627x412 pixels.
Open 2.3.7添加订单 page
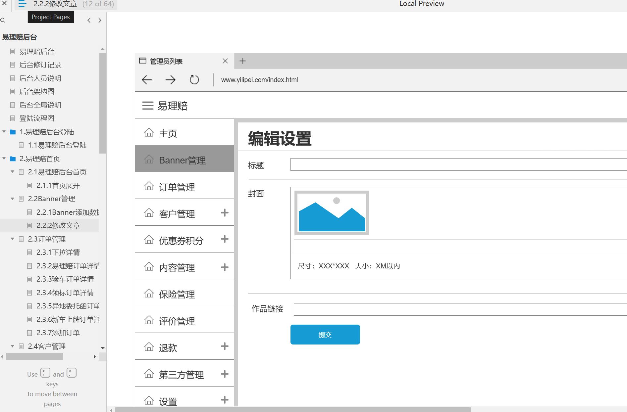[58, 333]
